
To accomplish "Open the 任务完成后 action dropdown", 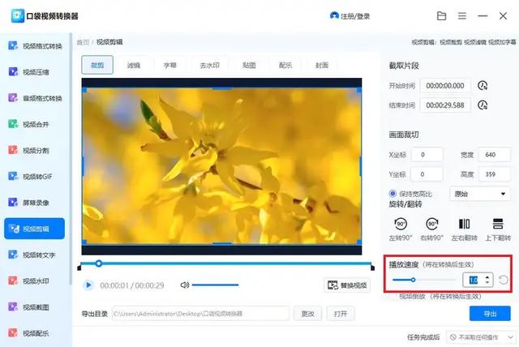I will pos(480,337).
